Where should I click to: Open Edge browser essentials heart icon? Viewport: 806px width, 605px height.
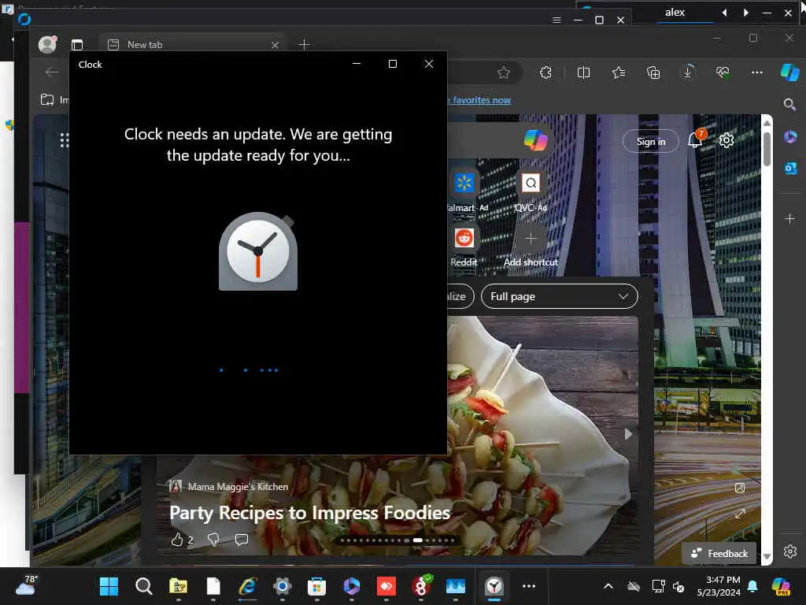[723, 72]
